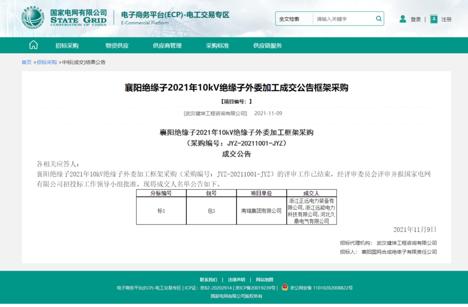Click ICP证 京B2-20202914 footer text
Image resolution: width=468 pixels, height=307 pixels.
[208, 288]
